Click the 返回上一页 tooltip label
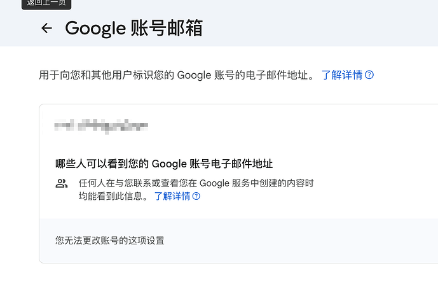This screenshot has width=438, height=287. click(46, 3)
